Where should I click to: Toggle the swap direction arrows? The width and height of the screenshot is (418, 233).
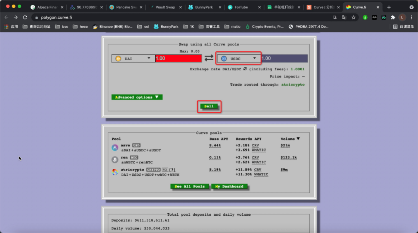click(x=209, y=58)
